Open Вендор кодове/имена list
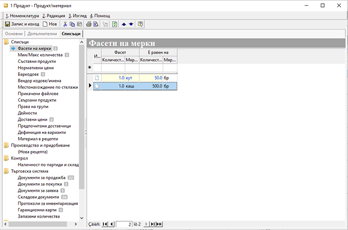 tap(39, 81)
